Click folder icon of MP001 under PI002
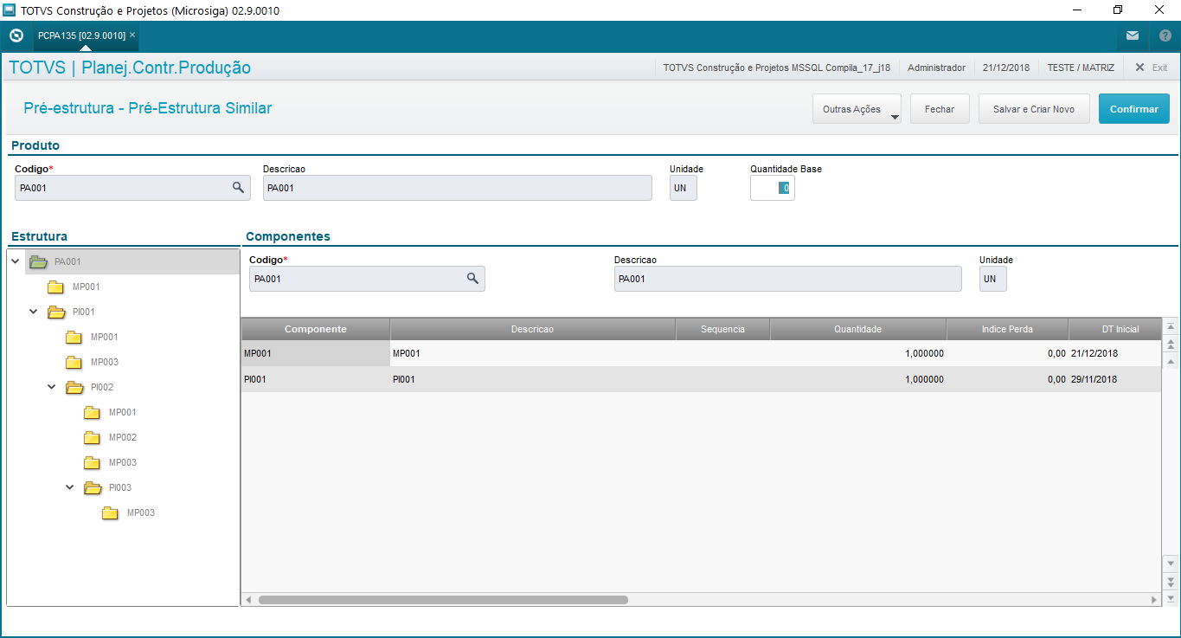The width and height of the screenshot is (1181, 638). pyautogui.click(x=92, y=412)
